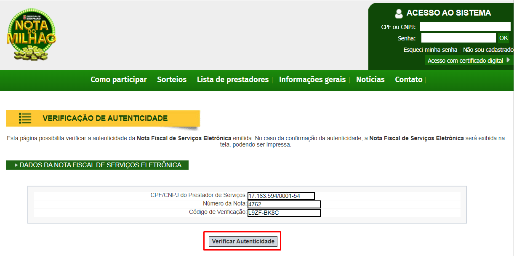Navigate to the Notícias section

click(370, 80)
